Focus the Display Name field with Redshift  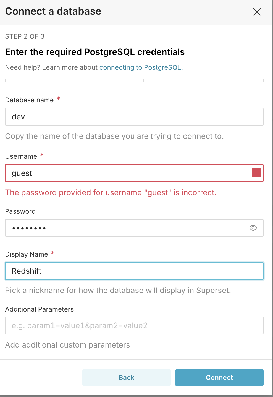pos(134,271)
